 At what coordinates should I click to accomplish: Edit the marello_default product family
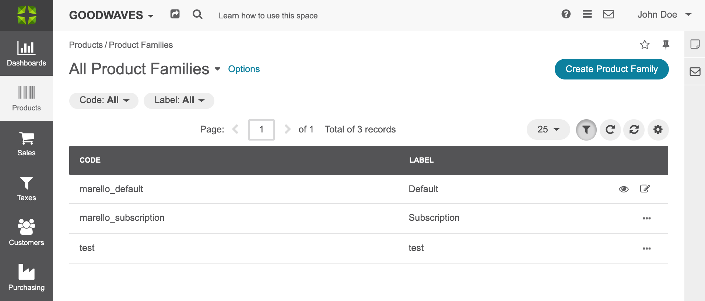pos(645,189)
